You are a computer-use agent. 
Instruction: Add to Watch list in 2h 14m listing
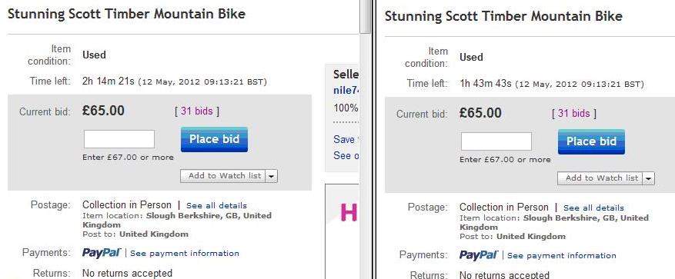[x=223, y=176]
